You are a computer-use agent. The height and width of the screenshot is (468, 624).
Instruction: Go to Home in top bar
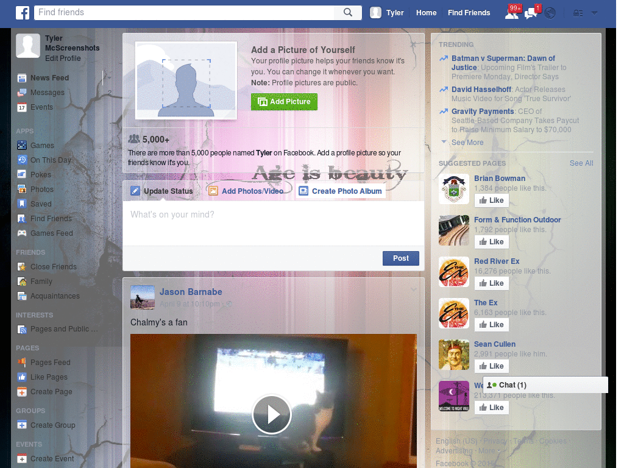click(426, 13)
